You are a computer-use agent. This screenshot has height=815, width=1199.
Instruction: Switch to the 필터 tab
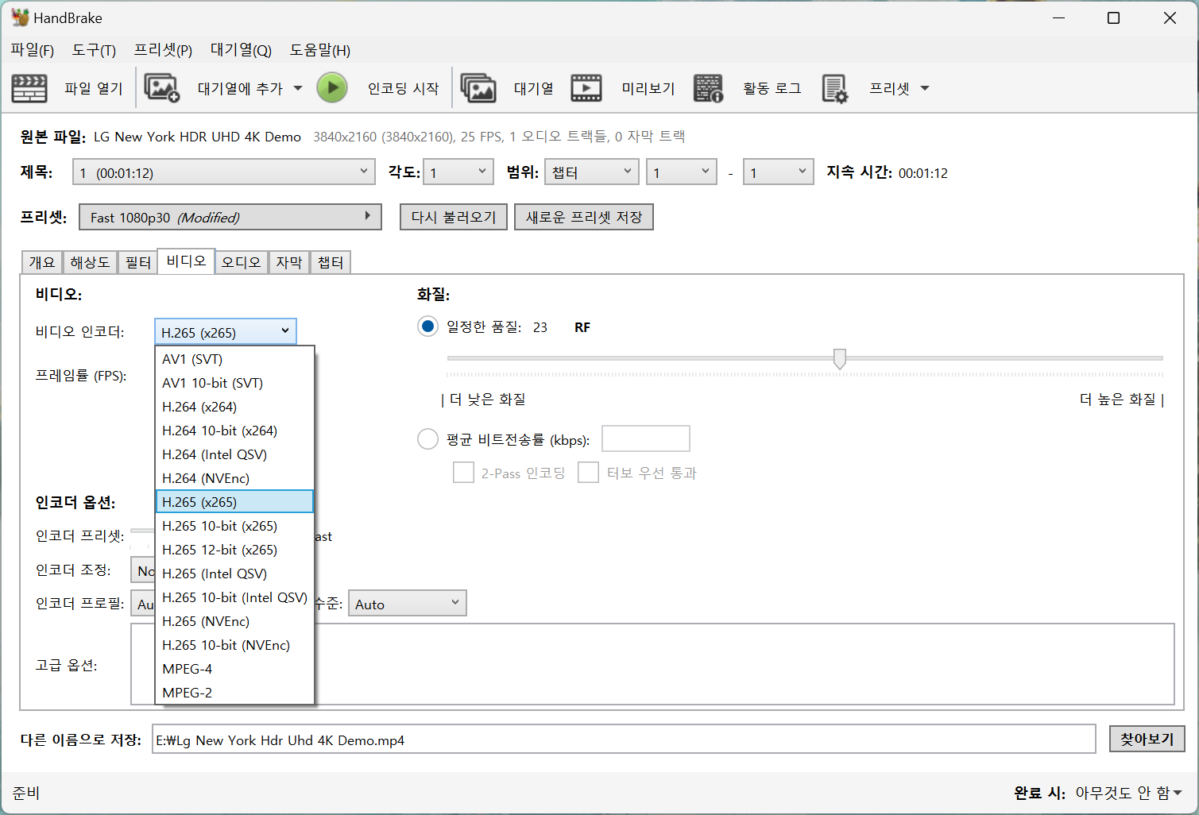click(x=137, y=262)
